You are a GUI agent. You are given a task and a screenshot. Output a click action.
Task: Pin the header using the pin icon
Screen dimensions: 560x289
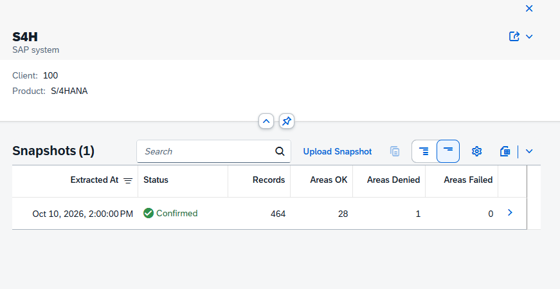click(x=286, y=121)
